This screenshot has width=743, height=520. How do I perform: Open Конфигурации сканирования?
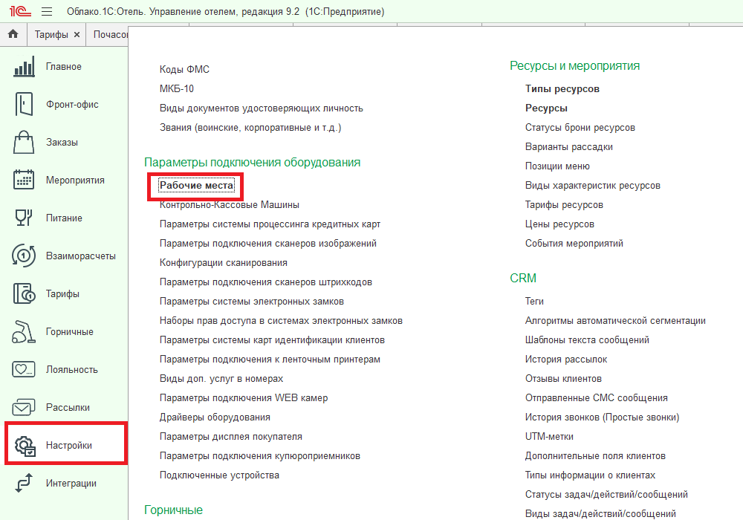coord(223,263)
